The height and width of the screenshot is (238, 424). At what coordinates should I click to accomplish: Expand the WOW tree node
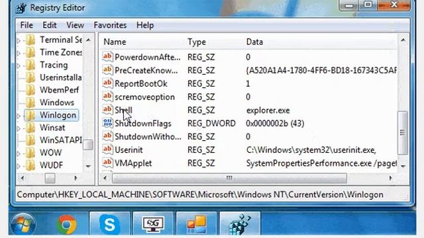coord(19,153)
